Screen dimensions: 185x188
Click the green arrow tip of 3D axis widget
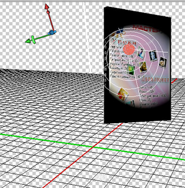pyautogui.click(x=28, y=41)
